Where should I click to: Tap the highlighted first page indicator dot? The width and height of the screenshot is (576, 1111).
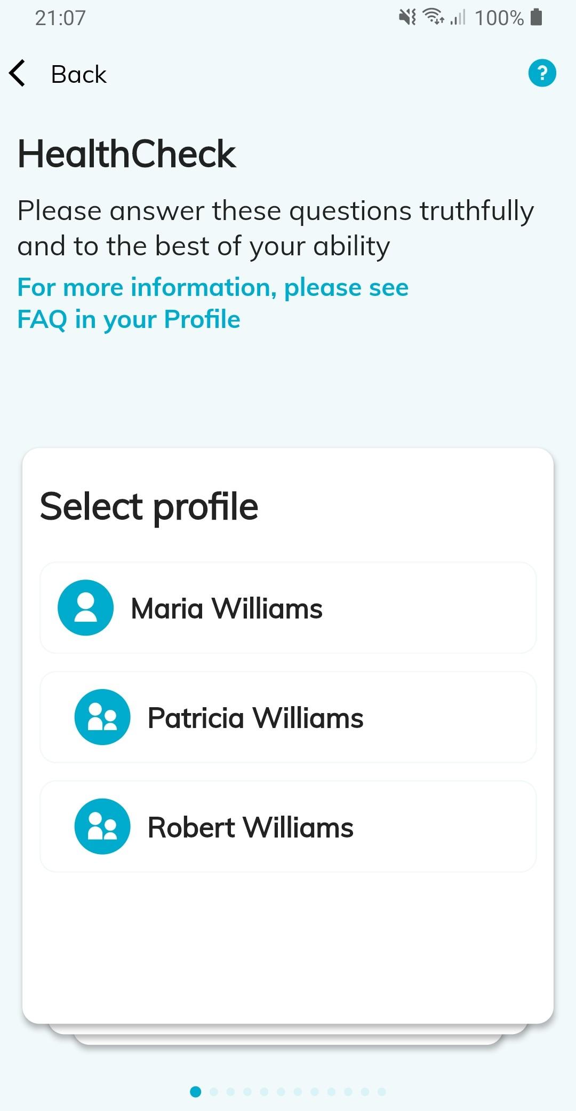point(196,1092)
